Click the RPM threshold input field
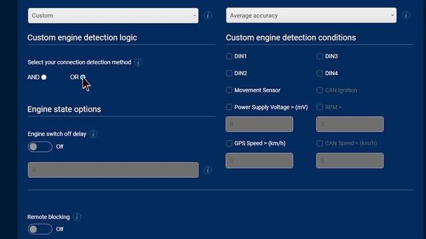Viewport: 426px width, 239px height. pos(350,124)
